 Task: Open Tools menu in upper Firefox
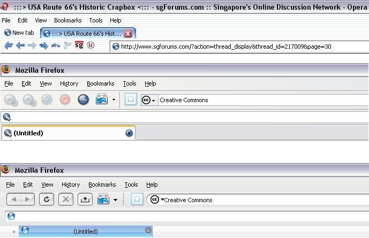pyautogui.click(x=130, y=83)
